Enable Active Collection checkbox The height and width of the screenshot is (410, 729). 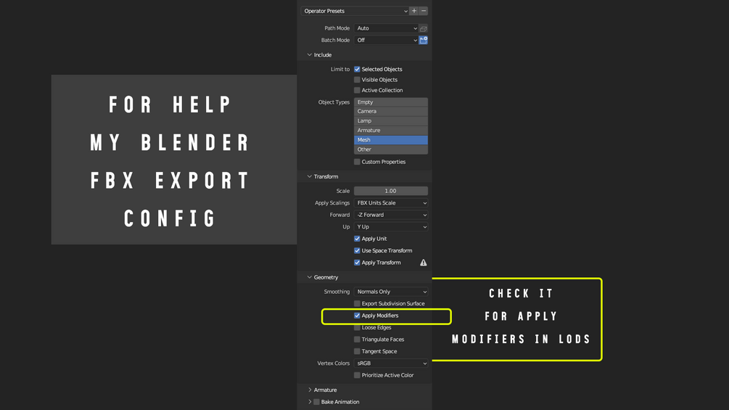click(357, 91)
